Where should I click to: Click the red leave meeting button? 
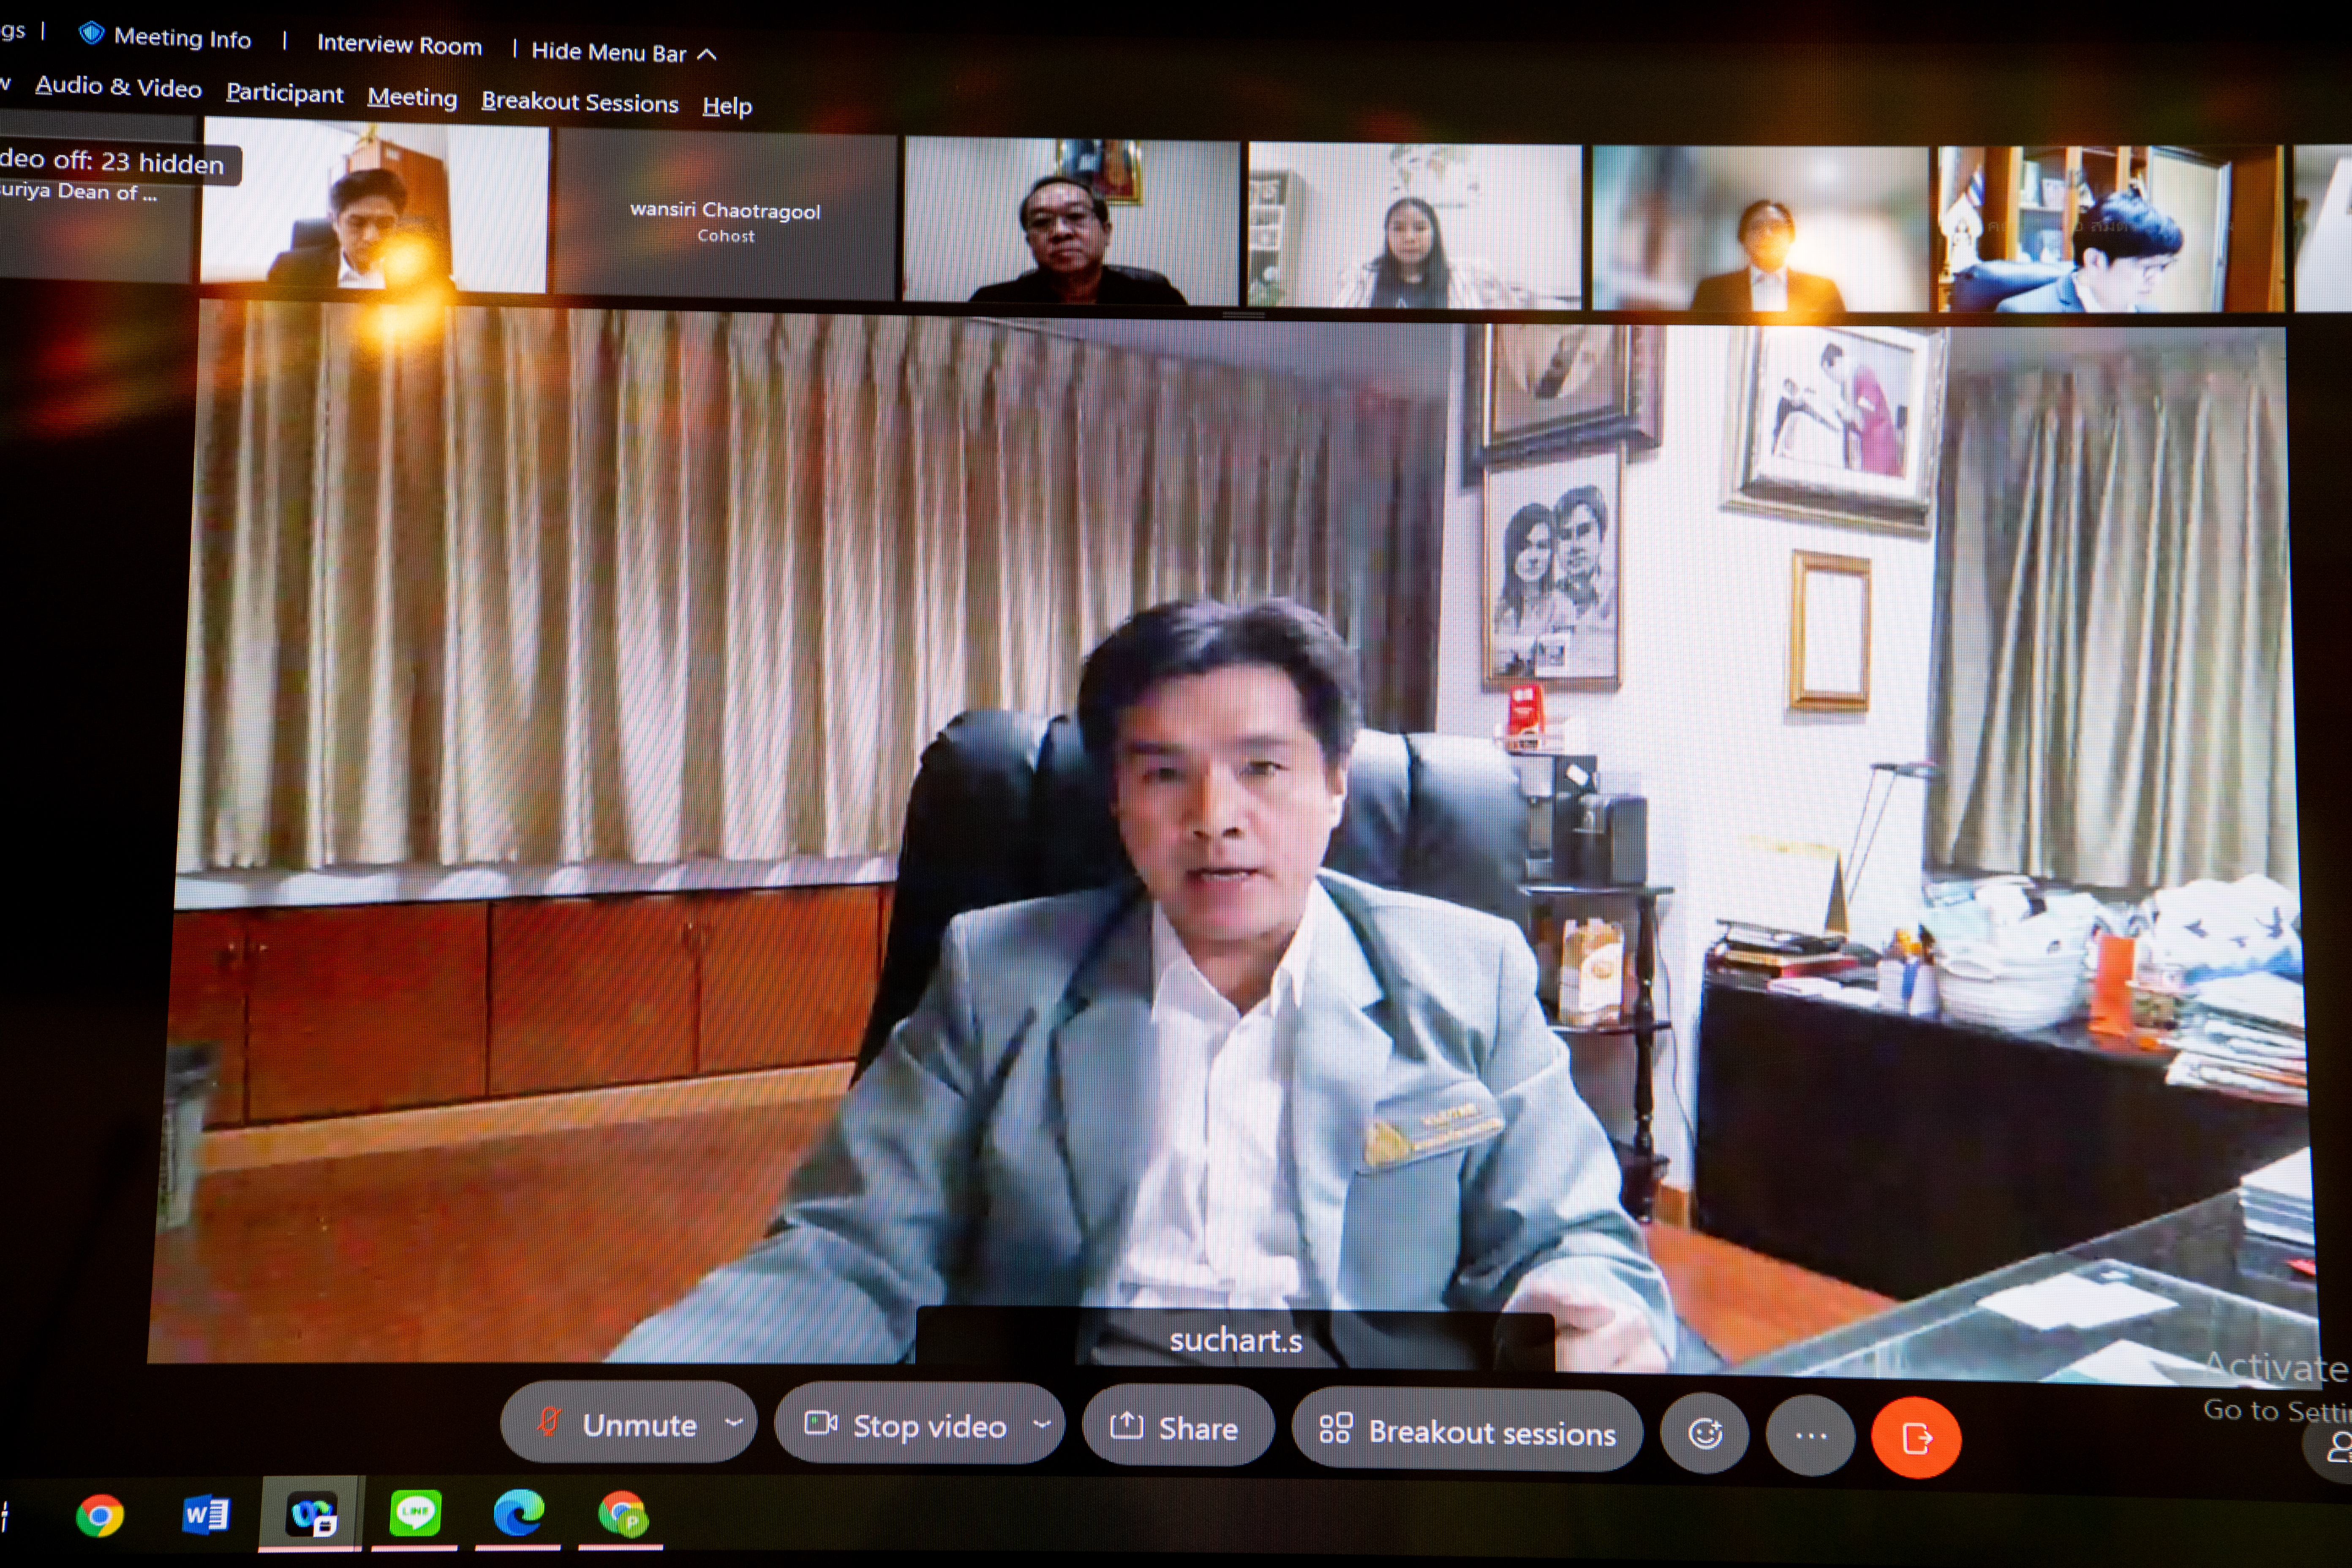(x=1916, y=1438)
